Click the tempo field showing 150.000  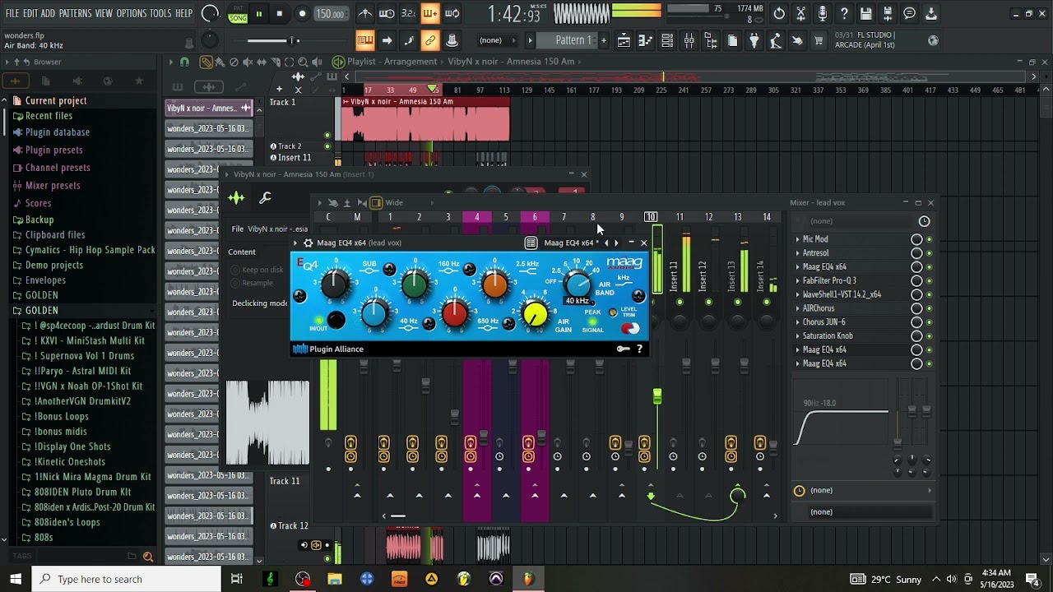click(x=330, y=14)
